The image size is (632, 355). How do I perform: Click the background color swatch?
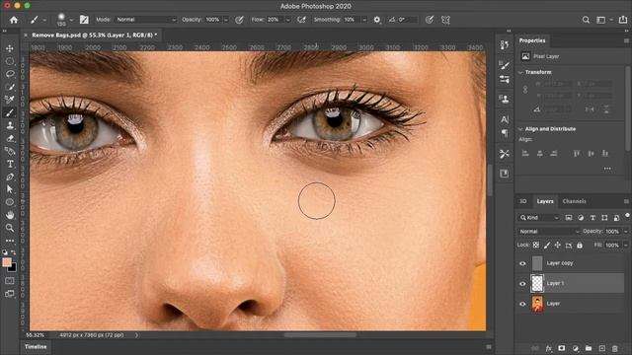(13, 267)
